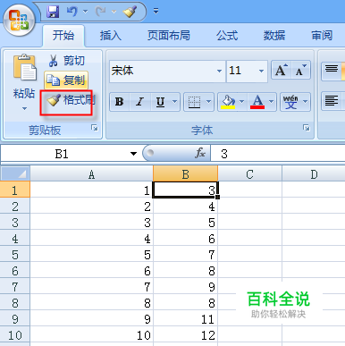Undo the last action

(72, 12)
